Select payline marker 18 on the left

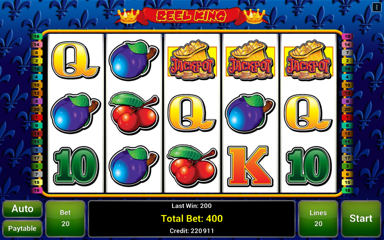[x=37, y=37]
